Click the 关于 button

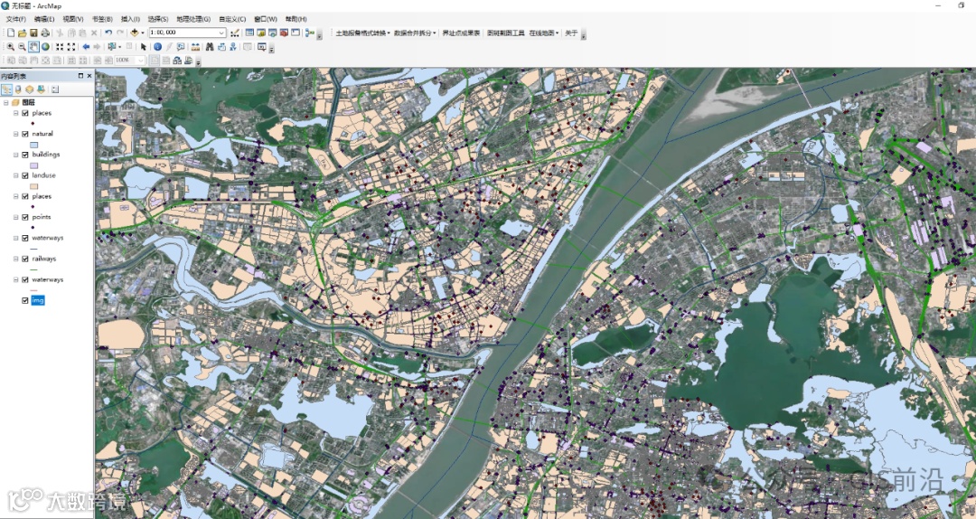(x=571, y=33)
